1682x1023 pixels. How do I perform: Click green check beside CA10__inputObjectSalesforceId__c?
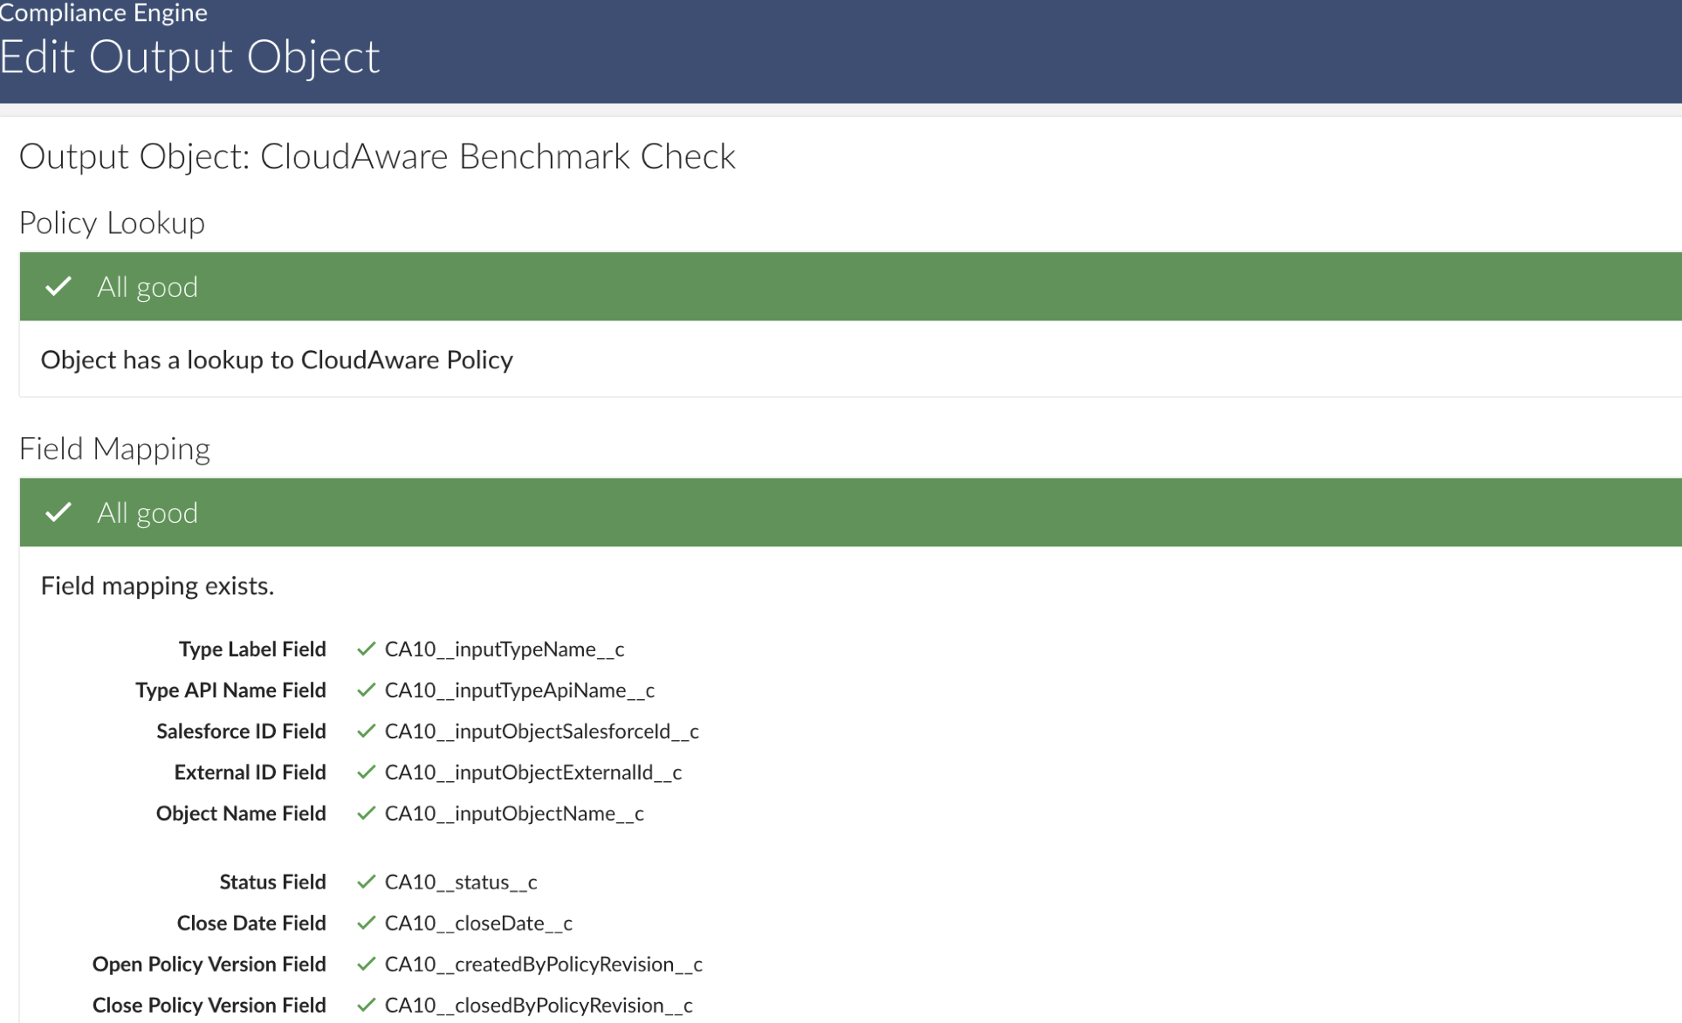click(x=367, y=731)
